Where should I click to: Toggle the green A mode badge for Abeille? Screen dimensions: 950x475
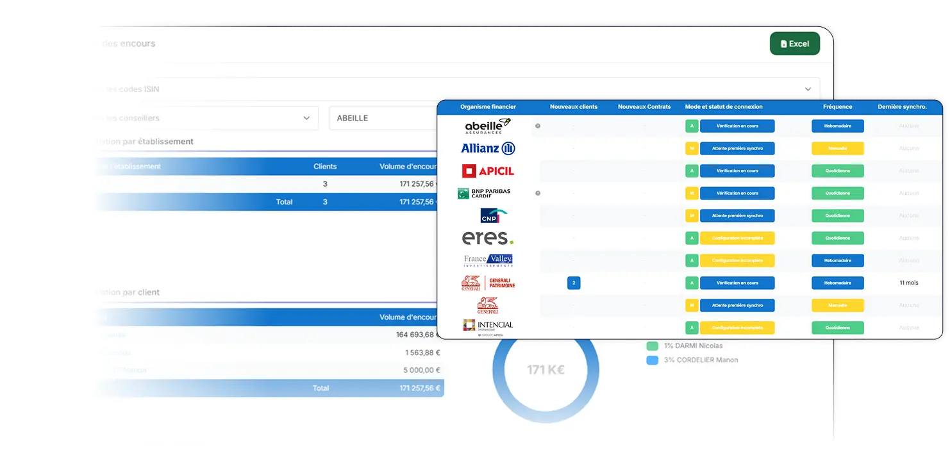(692, 126)
